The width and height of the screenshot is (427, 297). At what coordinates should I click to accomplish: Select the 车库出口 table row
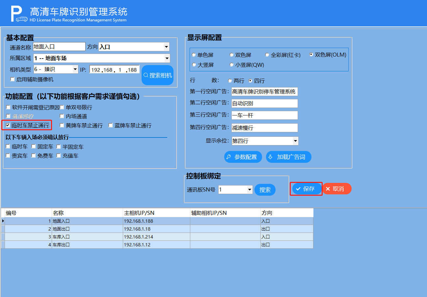(157, 245)
